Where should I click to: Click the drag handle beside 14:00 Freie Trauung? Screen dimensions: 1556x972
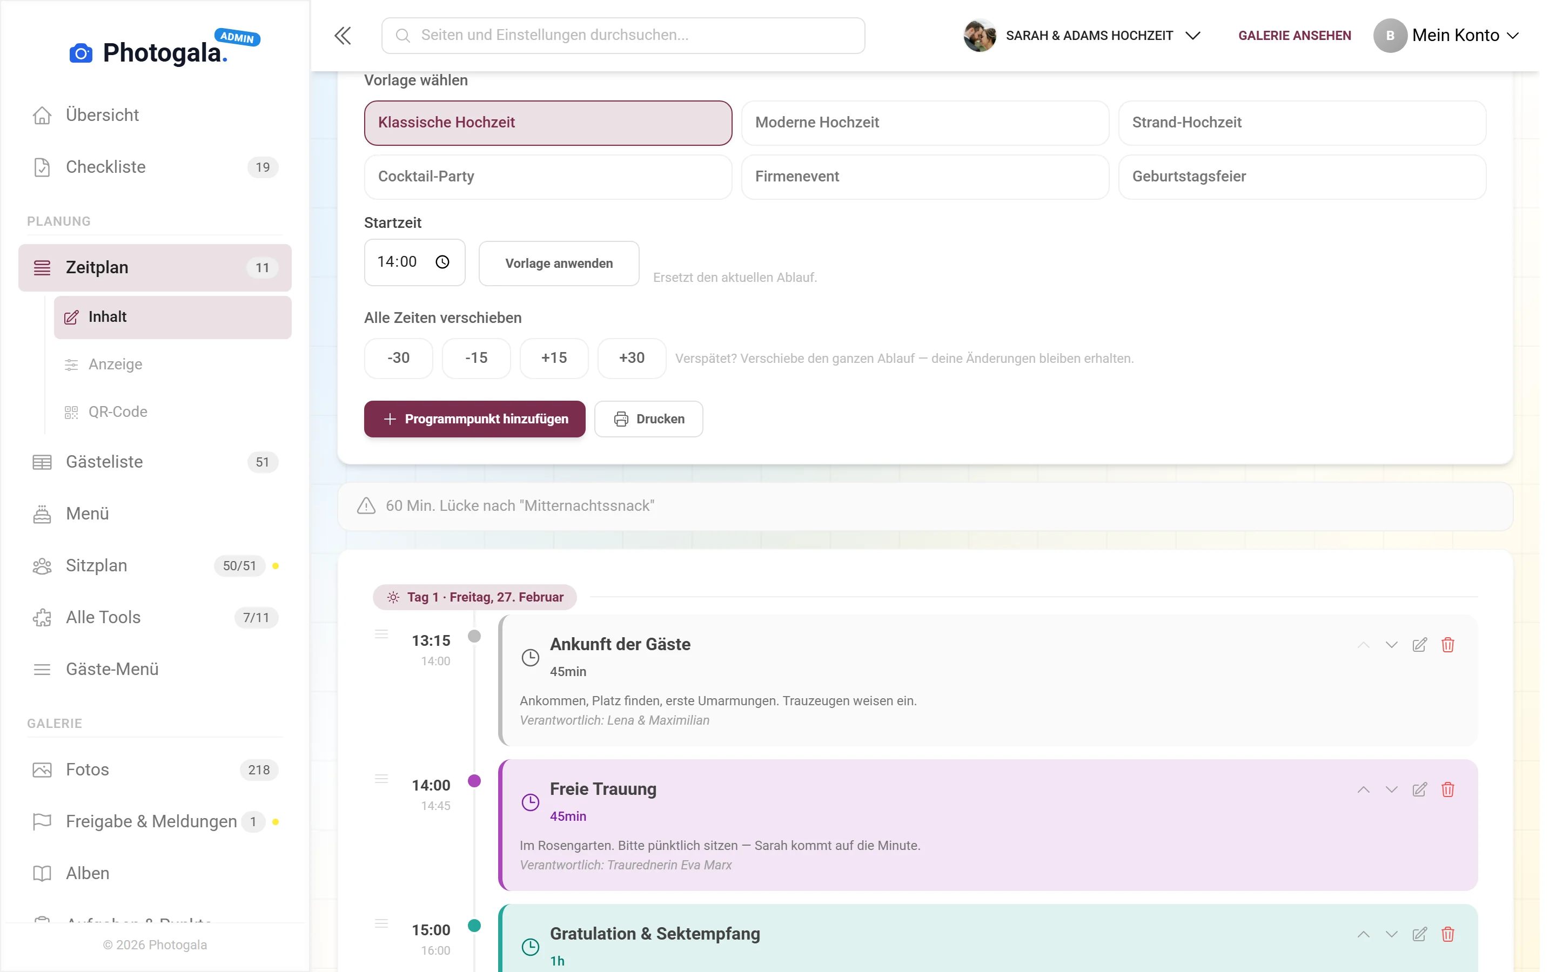tap(381, 779)
